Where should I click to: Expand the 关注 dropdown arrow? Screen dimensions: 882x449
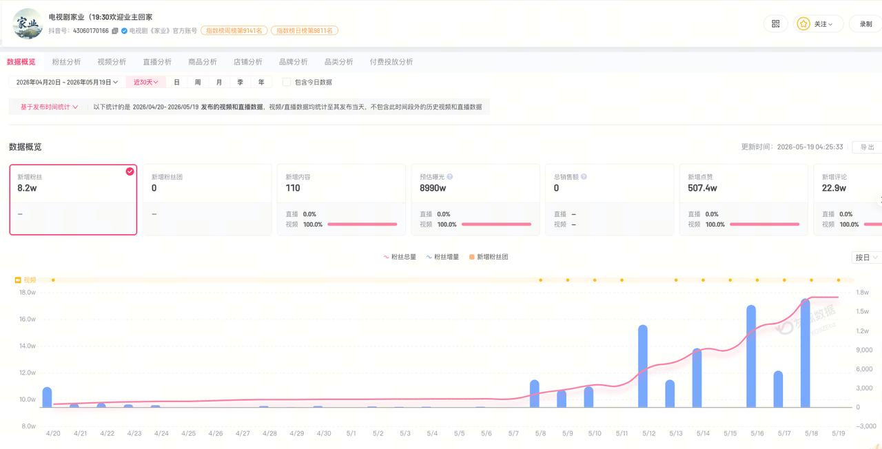[x=830, y=24]
